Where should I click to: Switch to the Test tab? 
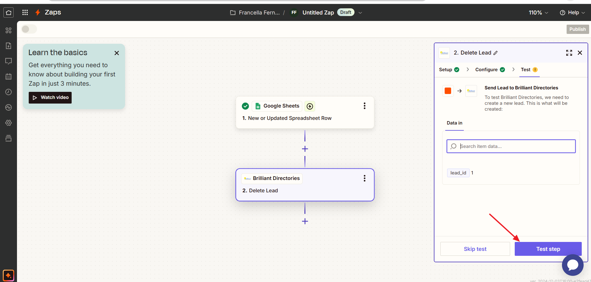[x=529, y=70]
